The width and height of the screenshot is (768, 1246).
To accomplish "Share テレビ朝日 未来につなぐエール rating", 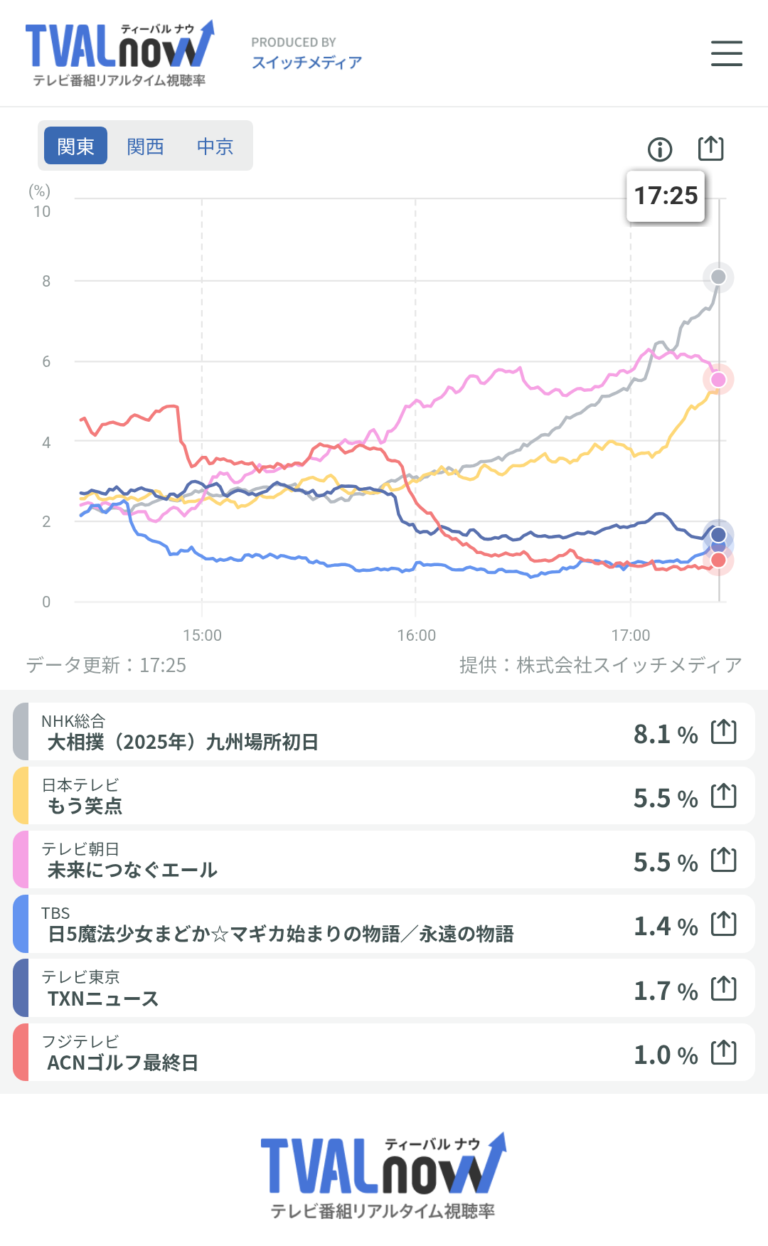I will point(724,860).
